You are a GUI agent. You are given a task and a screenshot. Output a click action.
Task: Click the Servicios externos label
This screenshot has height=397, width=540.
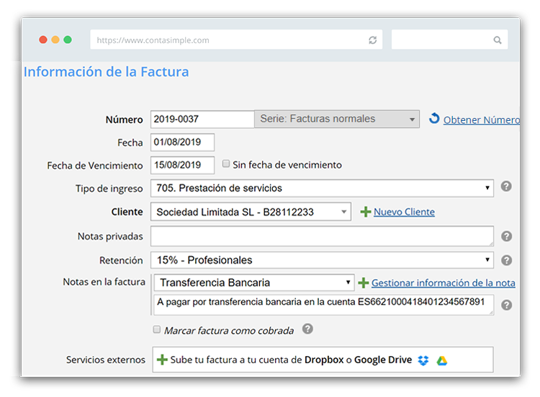(106, 360)
